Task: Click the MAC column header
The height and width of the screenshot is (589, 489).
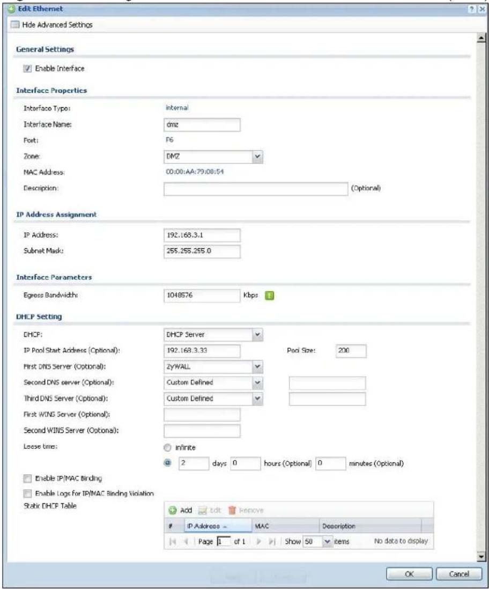Action: pyautogui.click(x=285, y=526)
